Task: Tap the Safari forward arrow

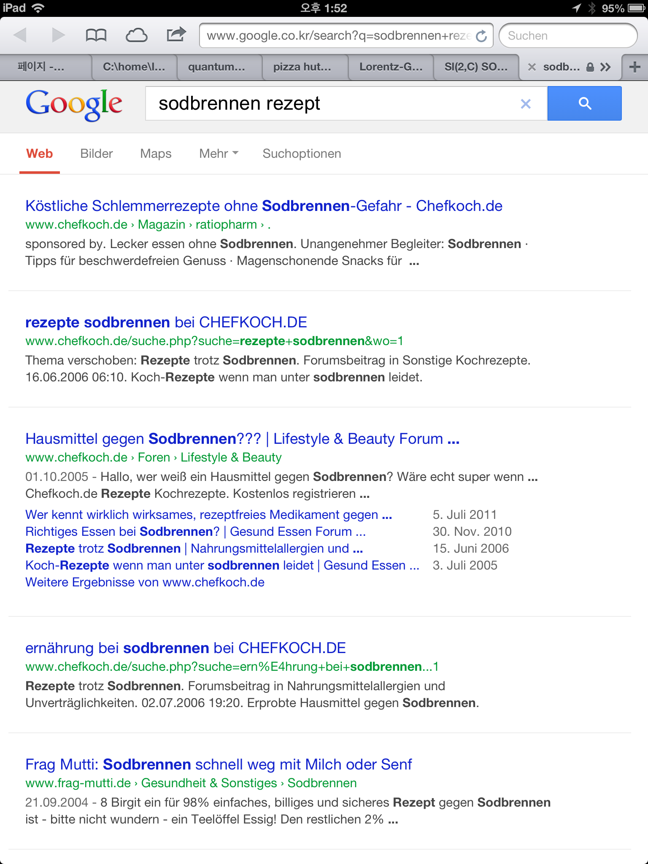Action: point(58,35)
